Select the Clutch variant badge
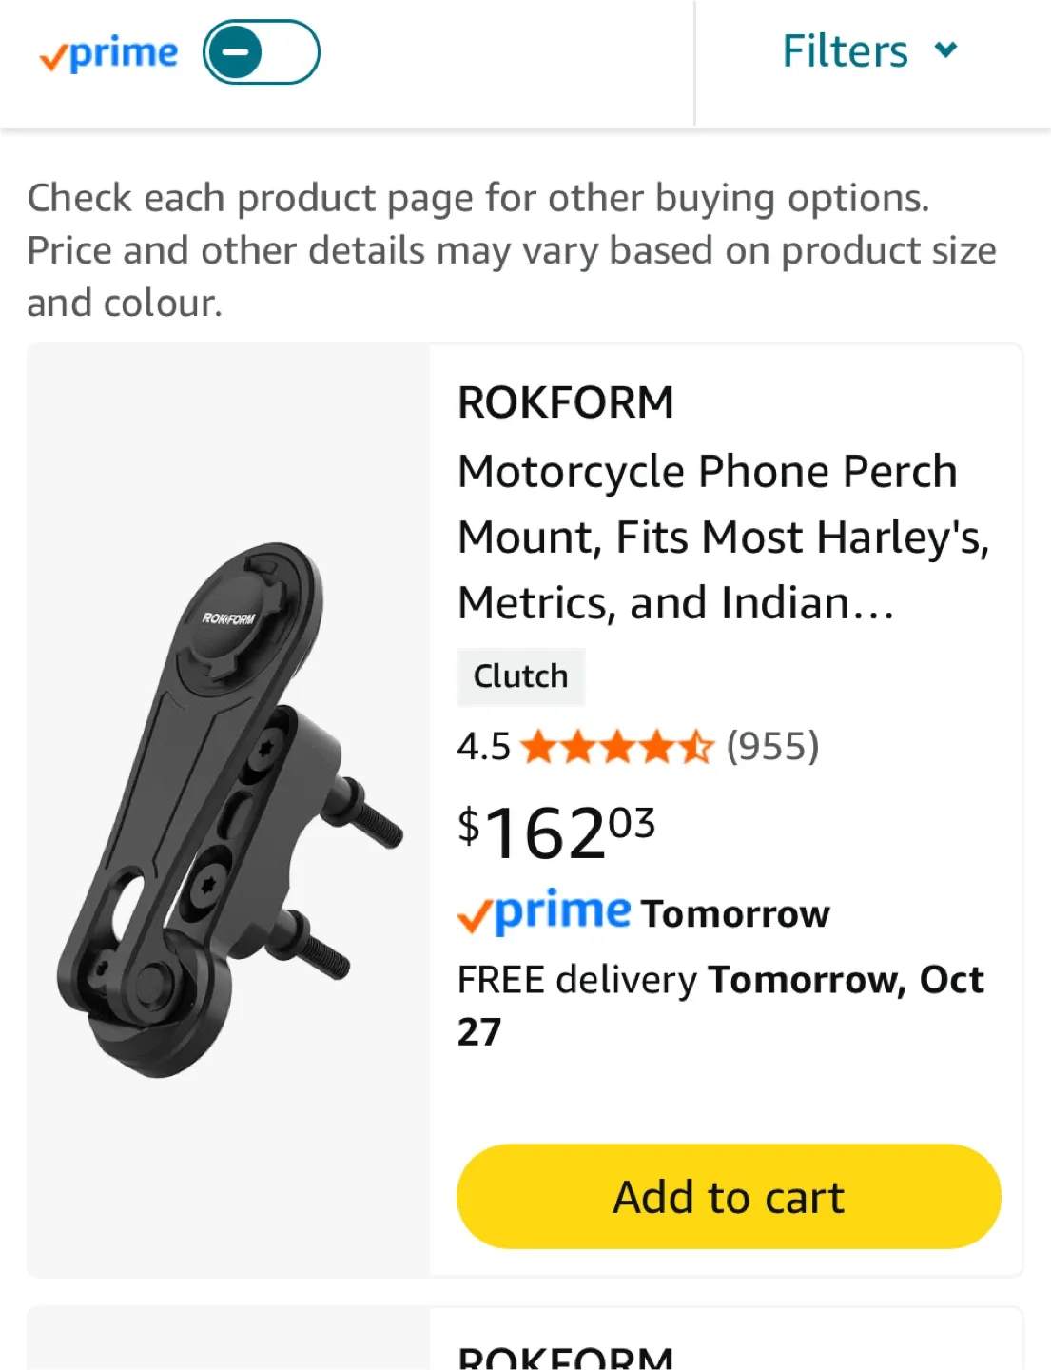1051x1370 pixels. click(520, 676)
